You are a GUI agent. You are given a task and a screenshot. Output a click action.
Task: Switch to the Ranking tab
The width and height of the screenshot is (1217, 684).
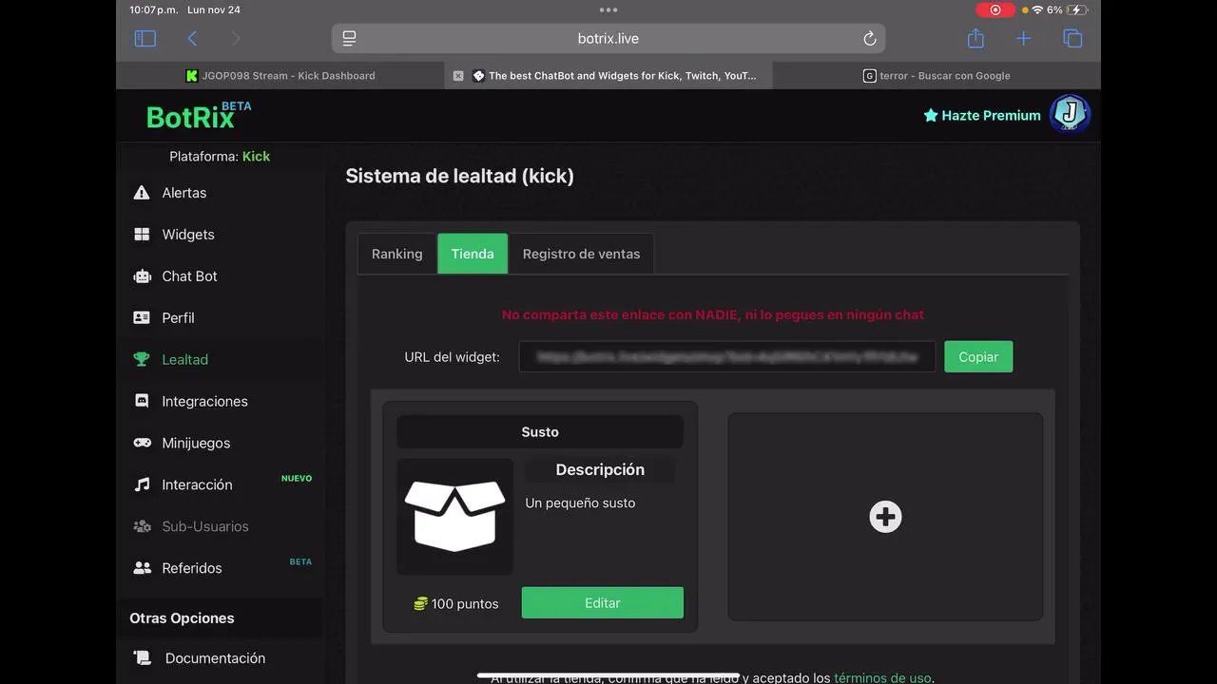coord(396,254)
